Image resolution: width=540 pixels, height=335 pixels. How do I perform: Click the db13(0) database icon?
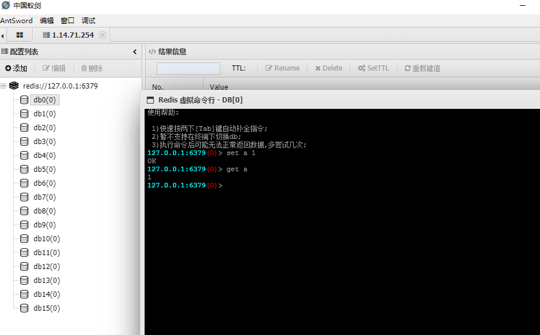pyautogui.click(x=24, y=280)
